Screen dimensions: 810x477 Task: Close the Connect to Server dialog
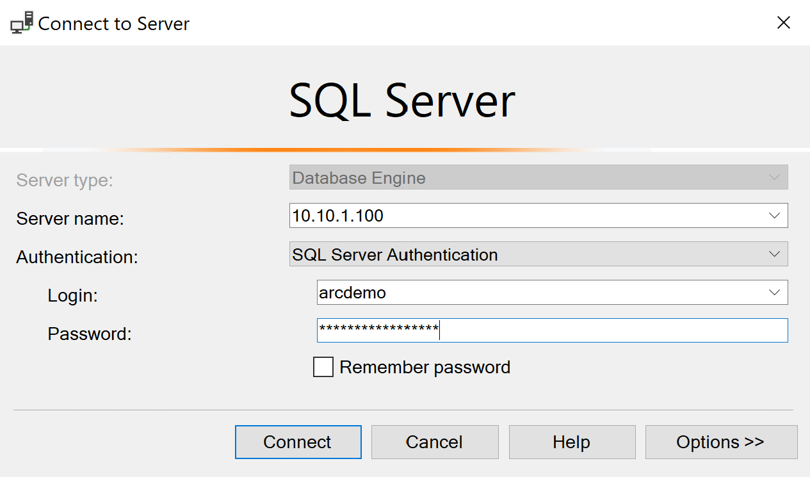783,23
